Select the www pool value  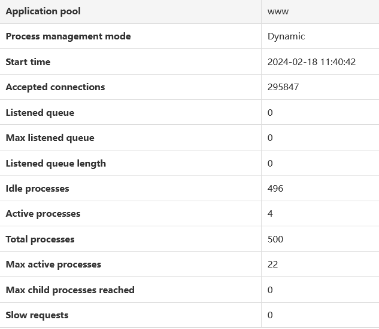coord(278,11)
